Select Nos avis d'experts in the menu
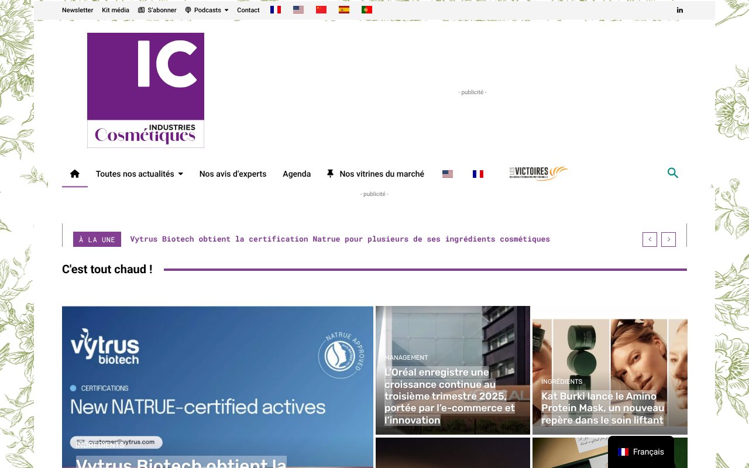 [232, 173]
